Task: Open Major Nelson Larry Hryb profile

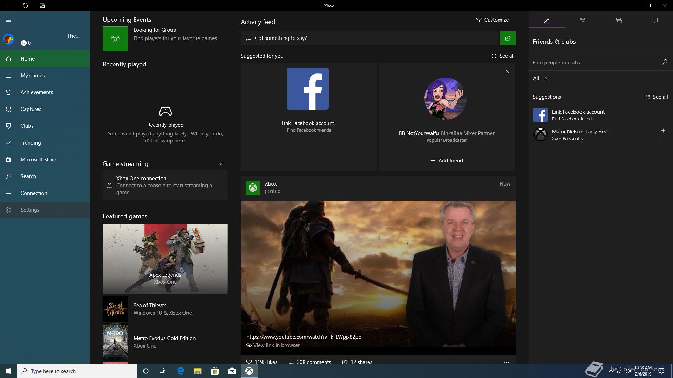Action: click(580, 134)
